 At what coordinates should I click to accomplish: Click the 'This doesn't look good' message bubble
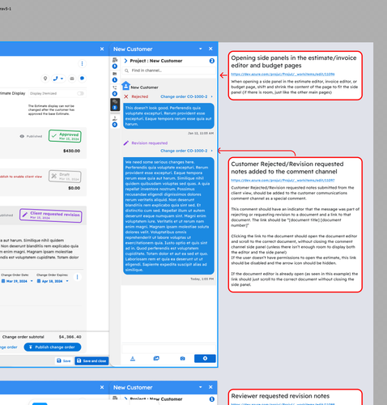(168, 116)
